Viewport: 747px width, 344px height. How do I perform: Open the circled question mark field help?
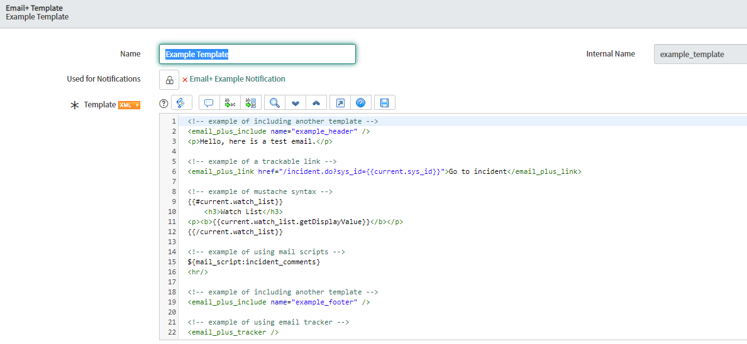[x=164, y=103]
